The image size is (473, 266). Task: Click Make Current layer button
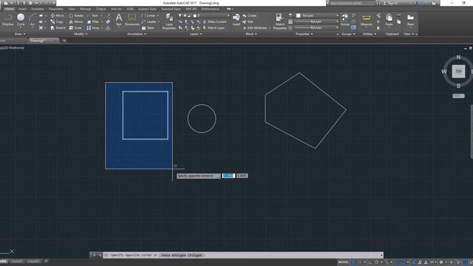[215, 21]
